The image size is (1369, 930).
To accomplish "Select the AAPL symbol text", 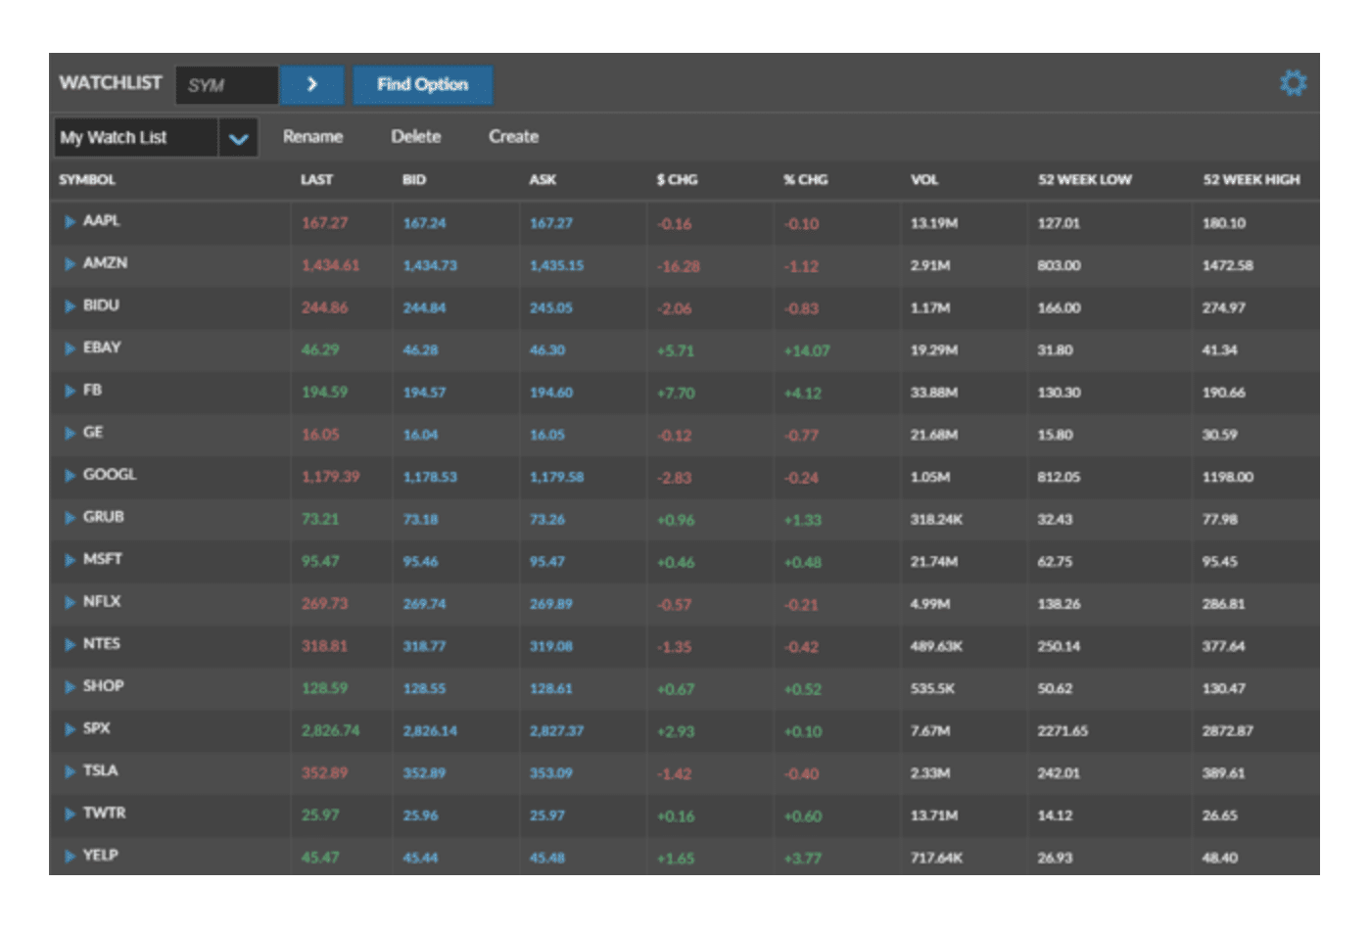I will tap(102, 221).
